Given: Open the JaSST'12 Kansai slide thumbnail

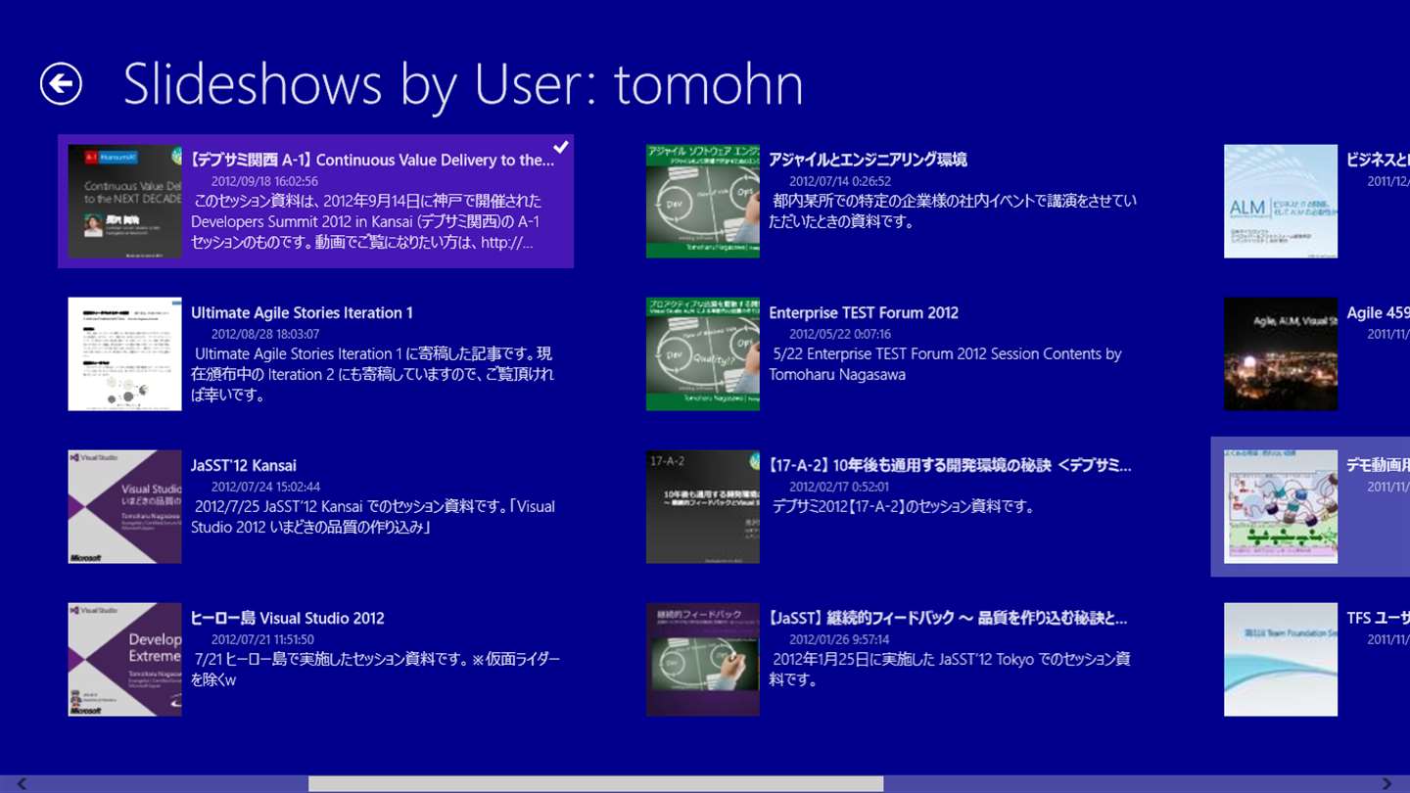Looking at the screenshot, I should [124, 506].
